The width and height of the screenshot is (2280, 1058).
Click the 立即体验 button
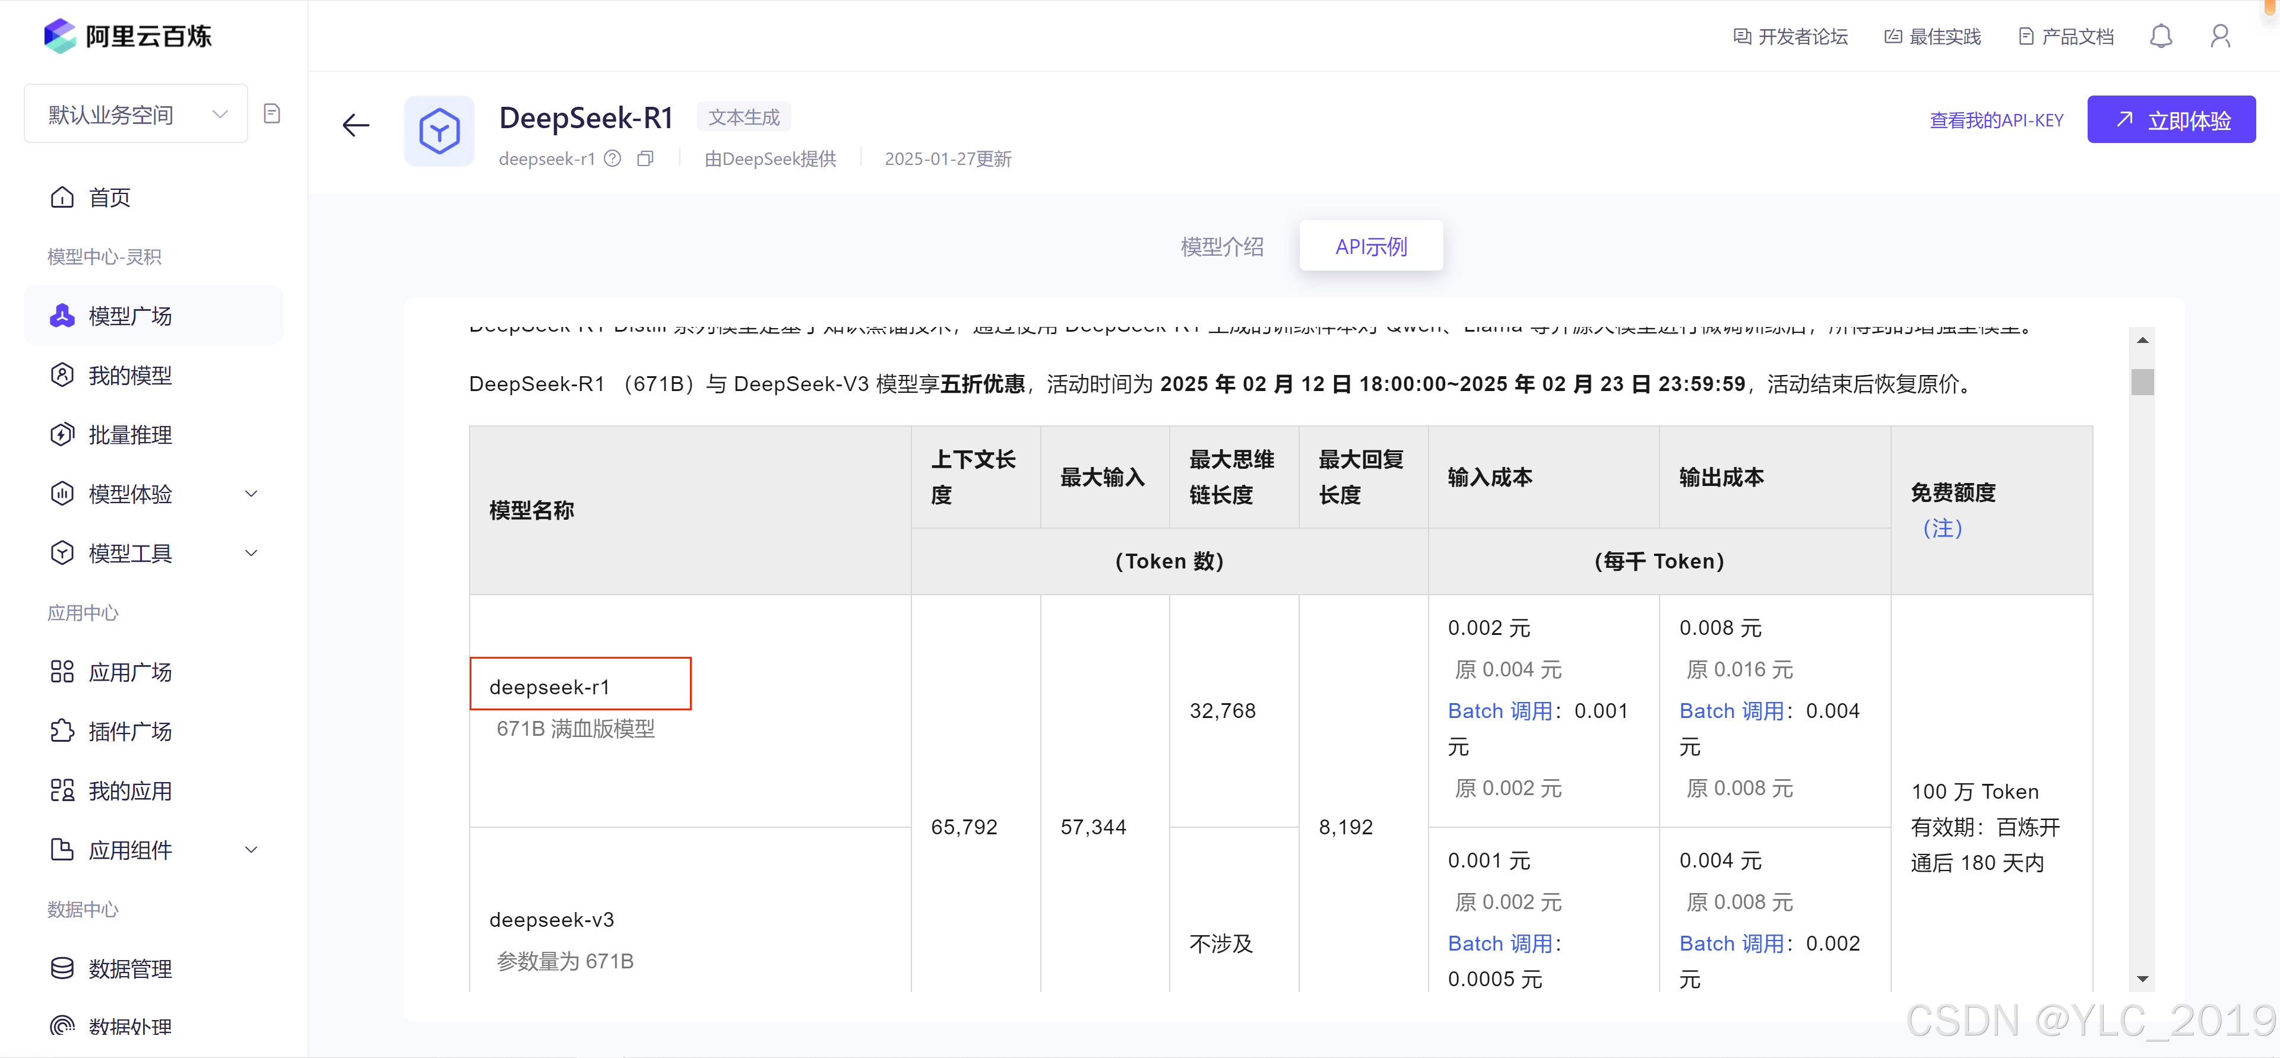click(2170, 120)
